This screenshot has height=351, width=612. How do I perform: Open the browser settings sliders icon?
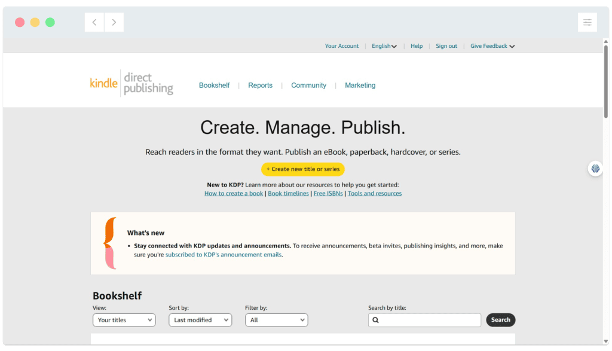click(587, 22)
